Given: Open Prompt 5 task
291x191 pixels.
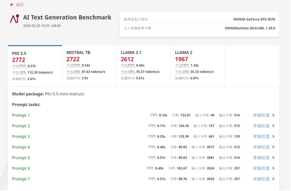Looking at the screenshot, I should coord(21,158).
